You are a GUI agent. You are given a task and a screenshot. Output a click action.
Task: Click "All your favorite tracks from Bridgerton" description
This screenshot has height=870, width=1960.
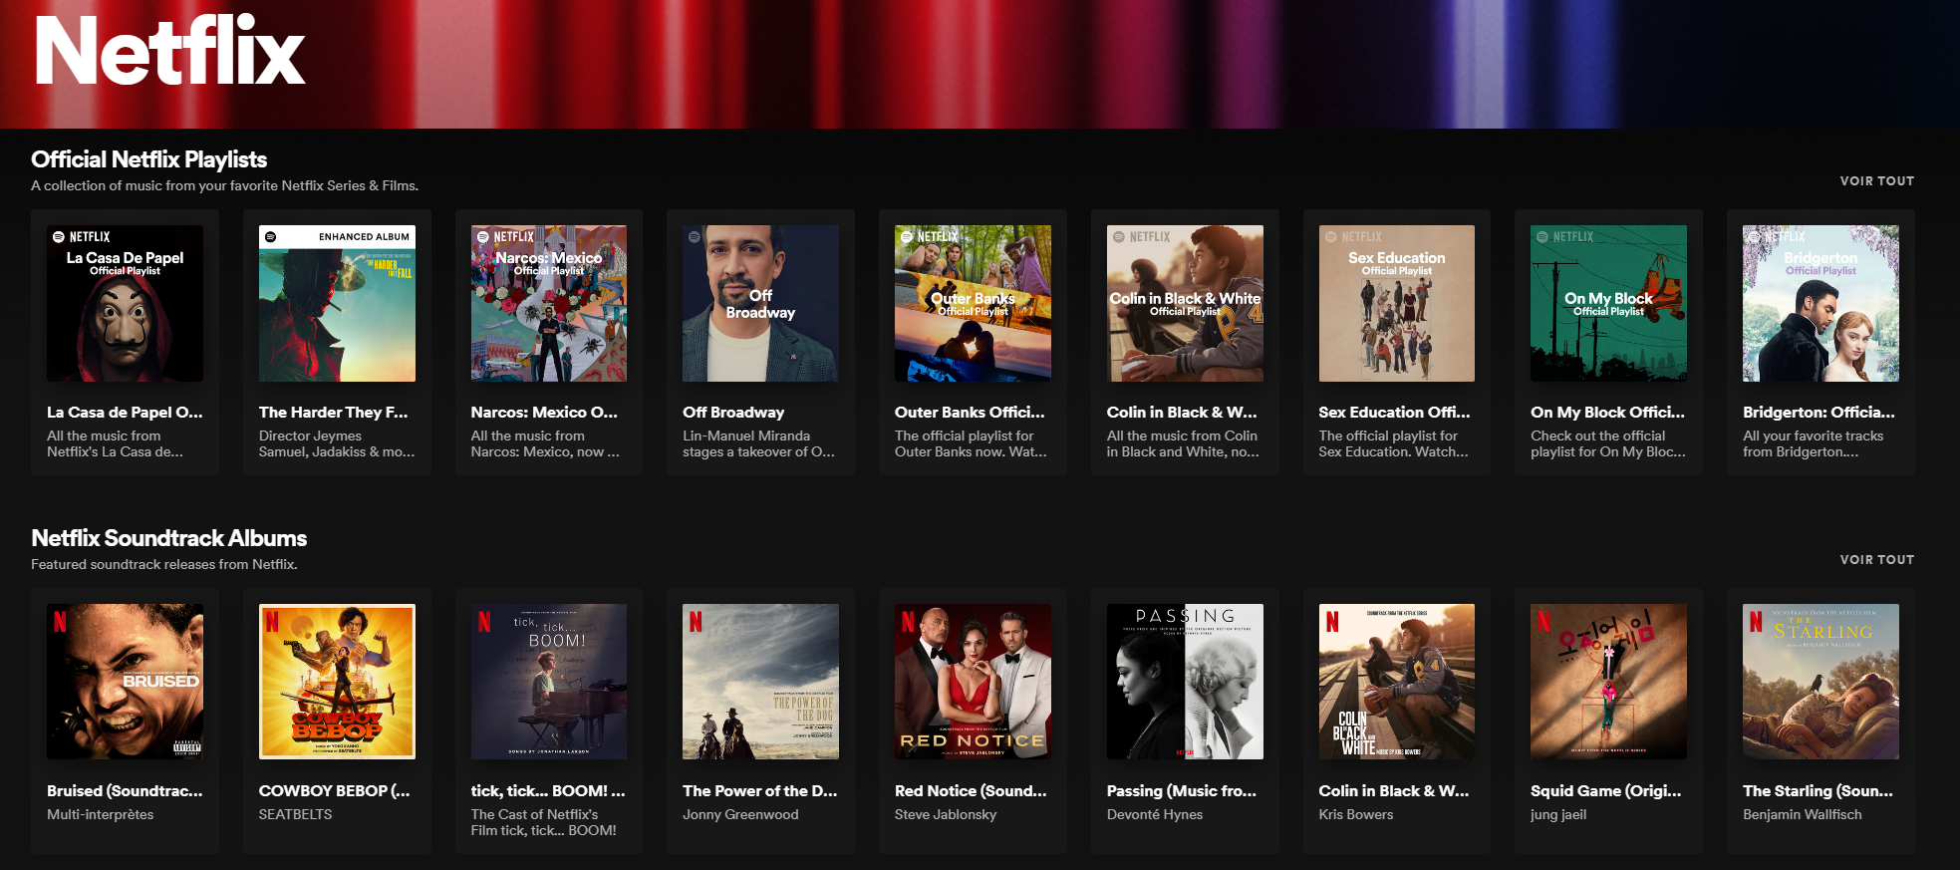1814,444
